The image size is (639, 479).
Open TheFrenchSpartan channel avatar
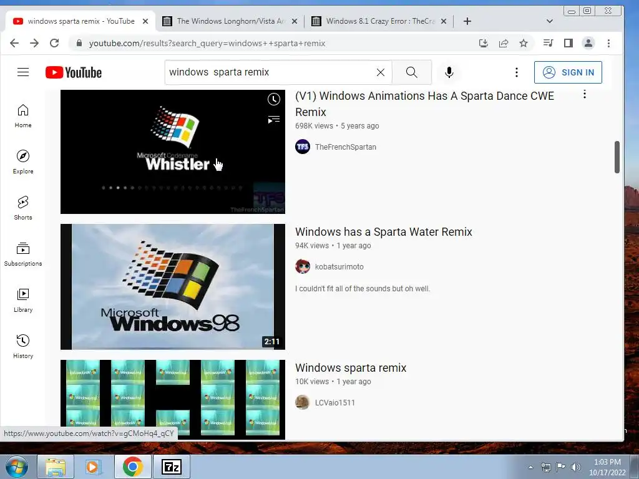click(303, 147)
